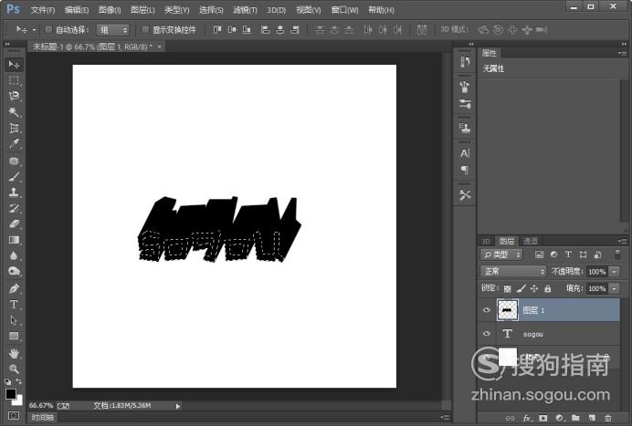Click the fx add layer style icon
The image size is (632, 426).
click(x=527, y=418)
